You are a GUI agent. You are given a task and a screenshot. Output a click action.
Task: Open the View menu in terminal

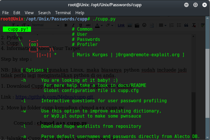[x=29, y=13]
